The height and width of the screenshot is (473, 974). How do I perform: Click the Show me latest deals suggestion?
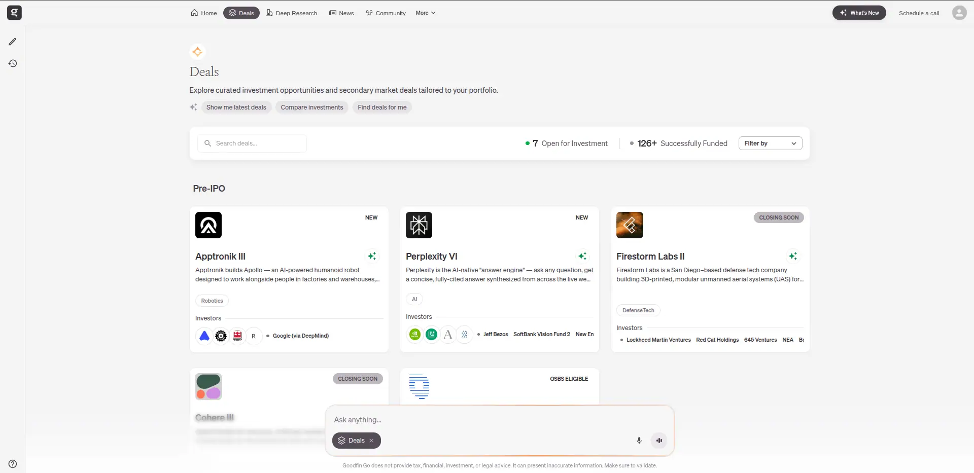point(236,107)
